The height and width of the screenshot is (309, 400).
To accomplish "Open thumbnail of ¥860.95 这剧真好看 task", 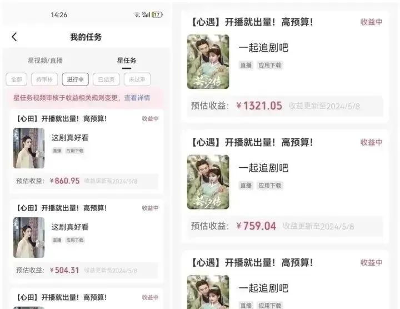I will click(29, 148).
